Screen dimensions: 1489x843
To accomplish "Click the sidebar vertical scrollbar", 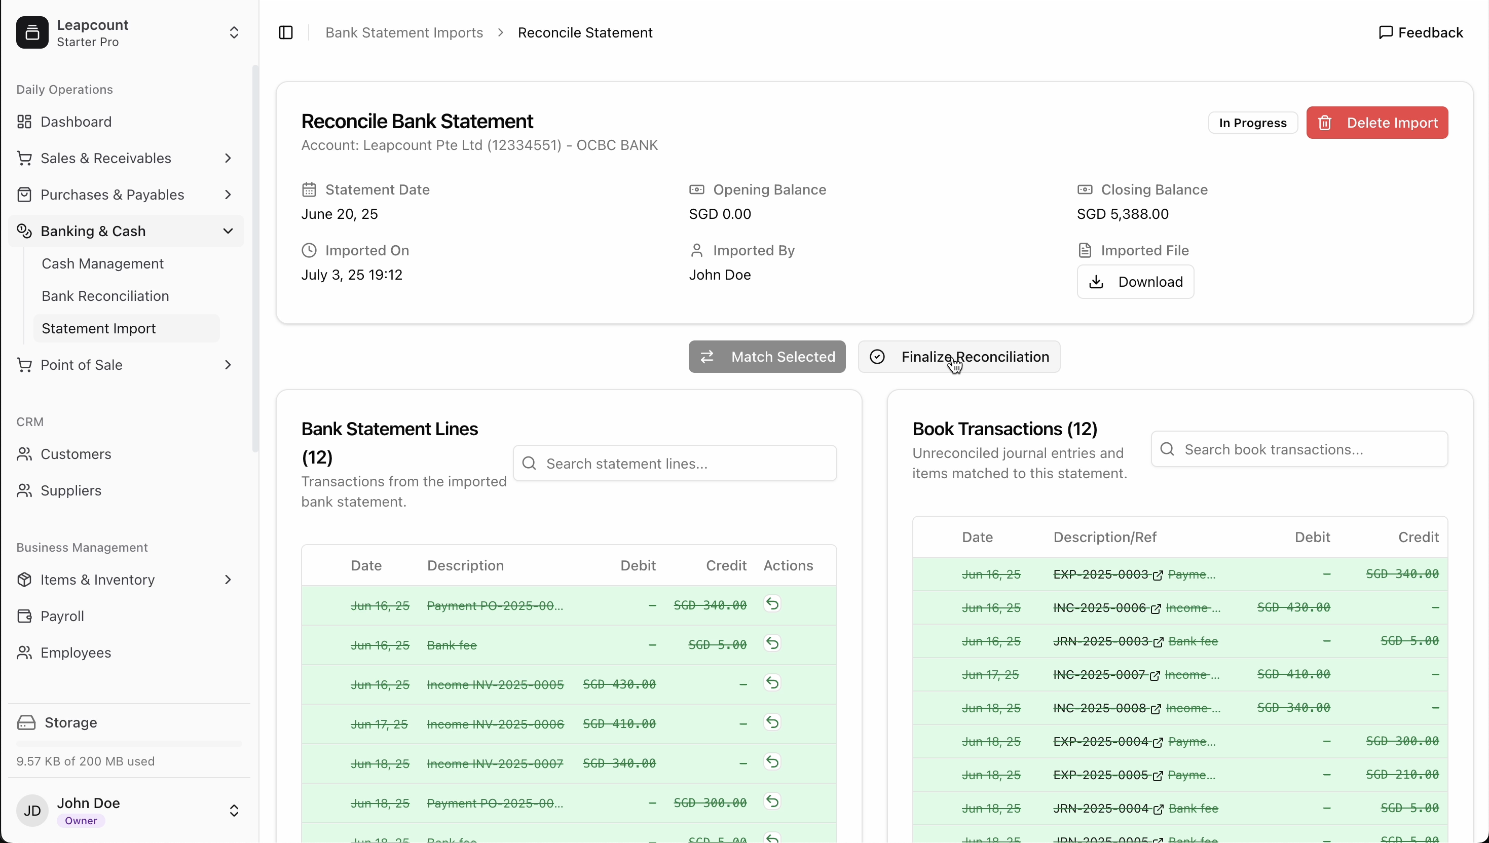I will [255, 259].
